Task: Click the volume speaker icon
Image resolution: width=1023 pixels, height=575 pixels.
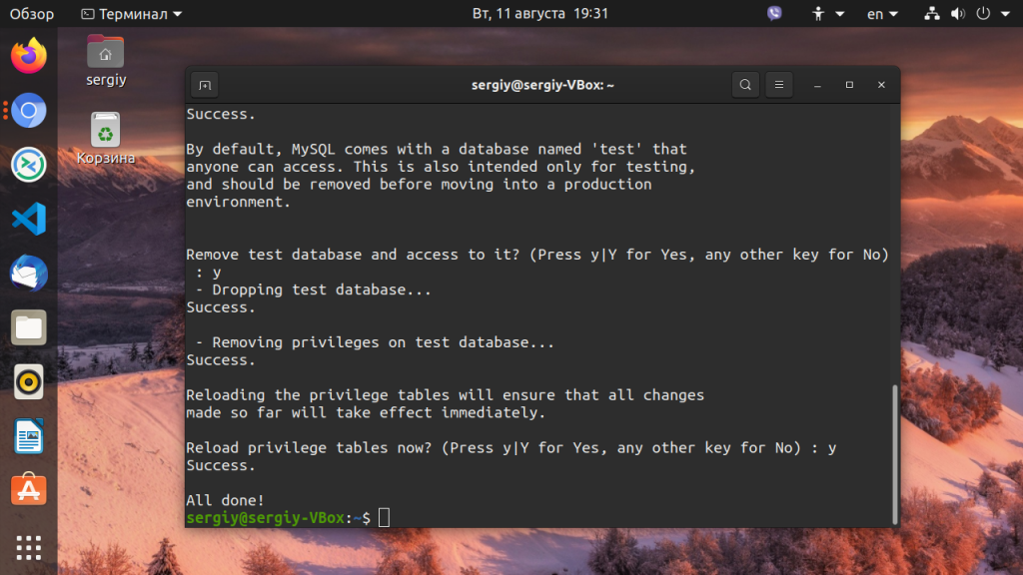Action: coord(958,14)
